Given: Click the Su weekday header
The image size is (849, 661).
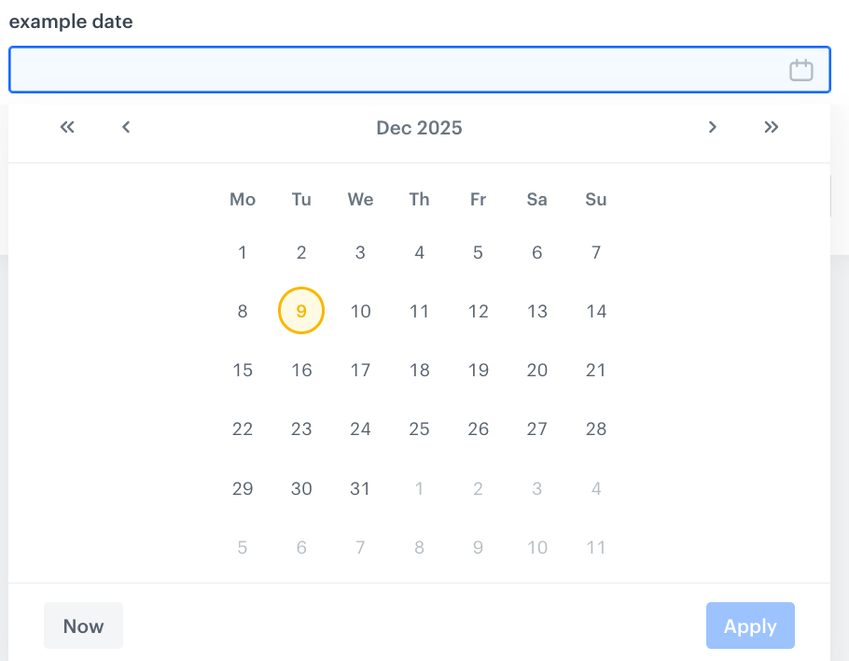Looking at the screenshot, I should [x=596, y=199].
